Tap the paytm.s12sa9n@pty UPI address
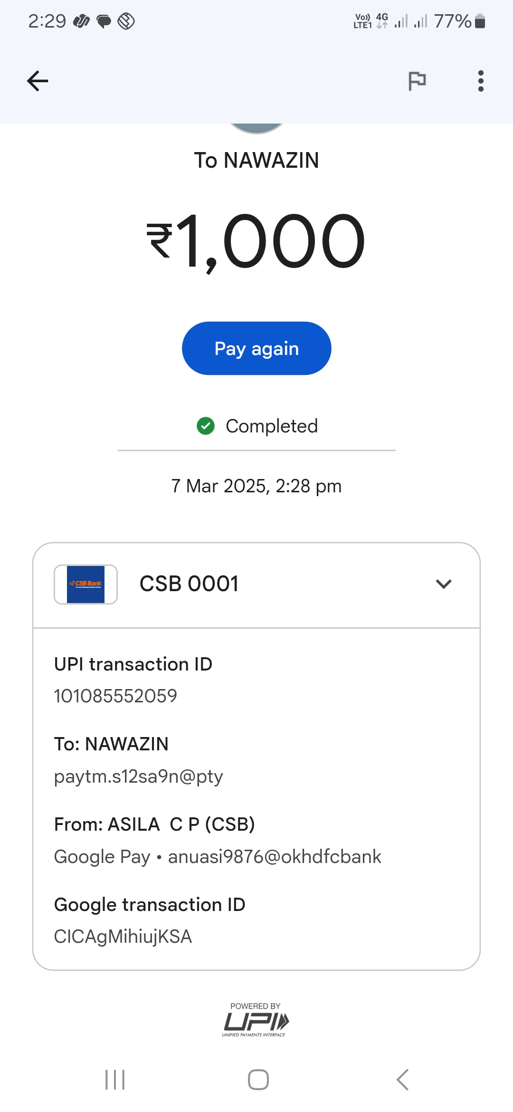Image resolution: width=513 pixels, height=1112 pixels. point(138,776)
